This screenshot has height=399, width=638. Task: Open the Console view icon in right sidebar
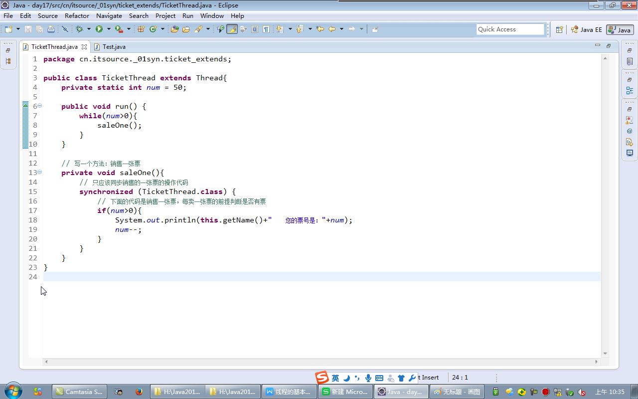point(630,153)
